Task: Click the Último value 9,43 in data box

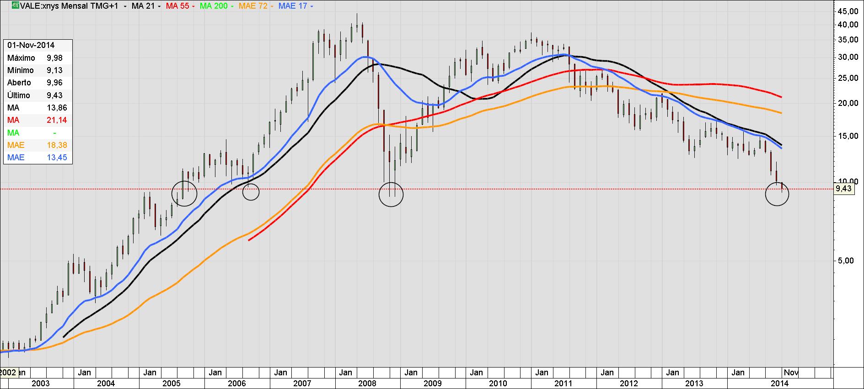Action: pos(54,95)
